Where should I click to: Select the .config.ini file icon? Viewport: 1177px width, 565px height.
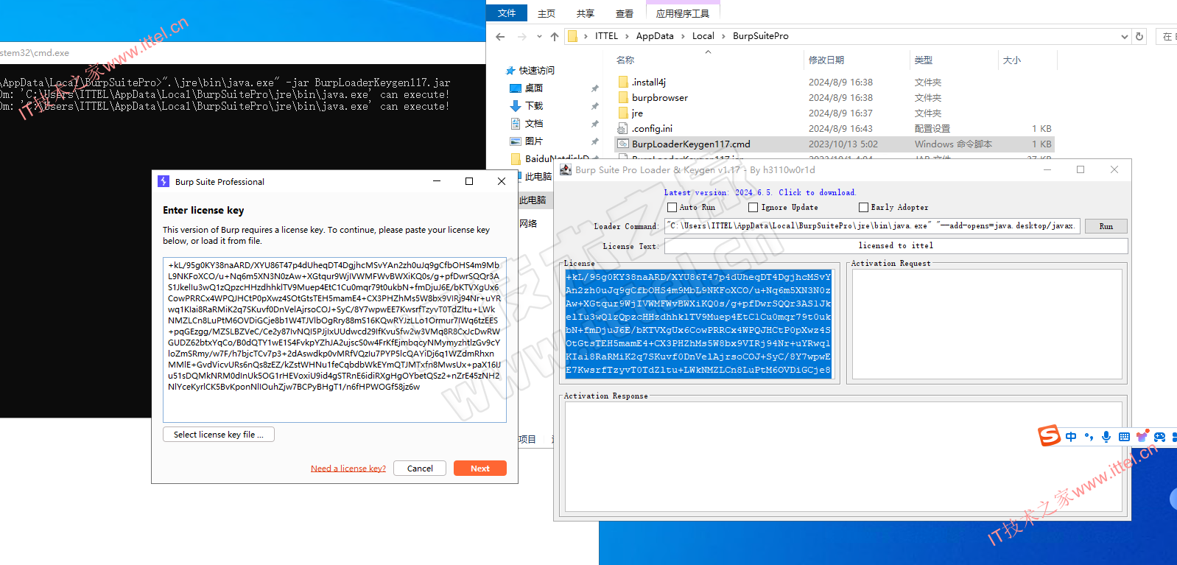[623, 128]
